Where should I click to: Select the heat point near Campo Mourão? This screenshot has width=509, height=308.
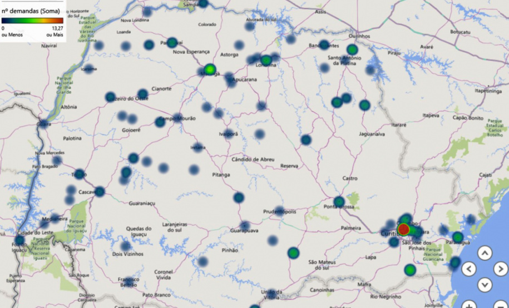(x=160, y=122)
